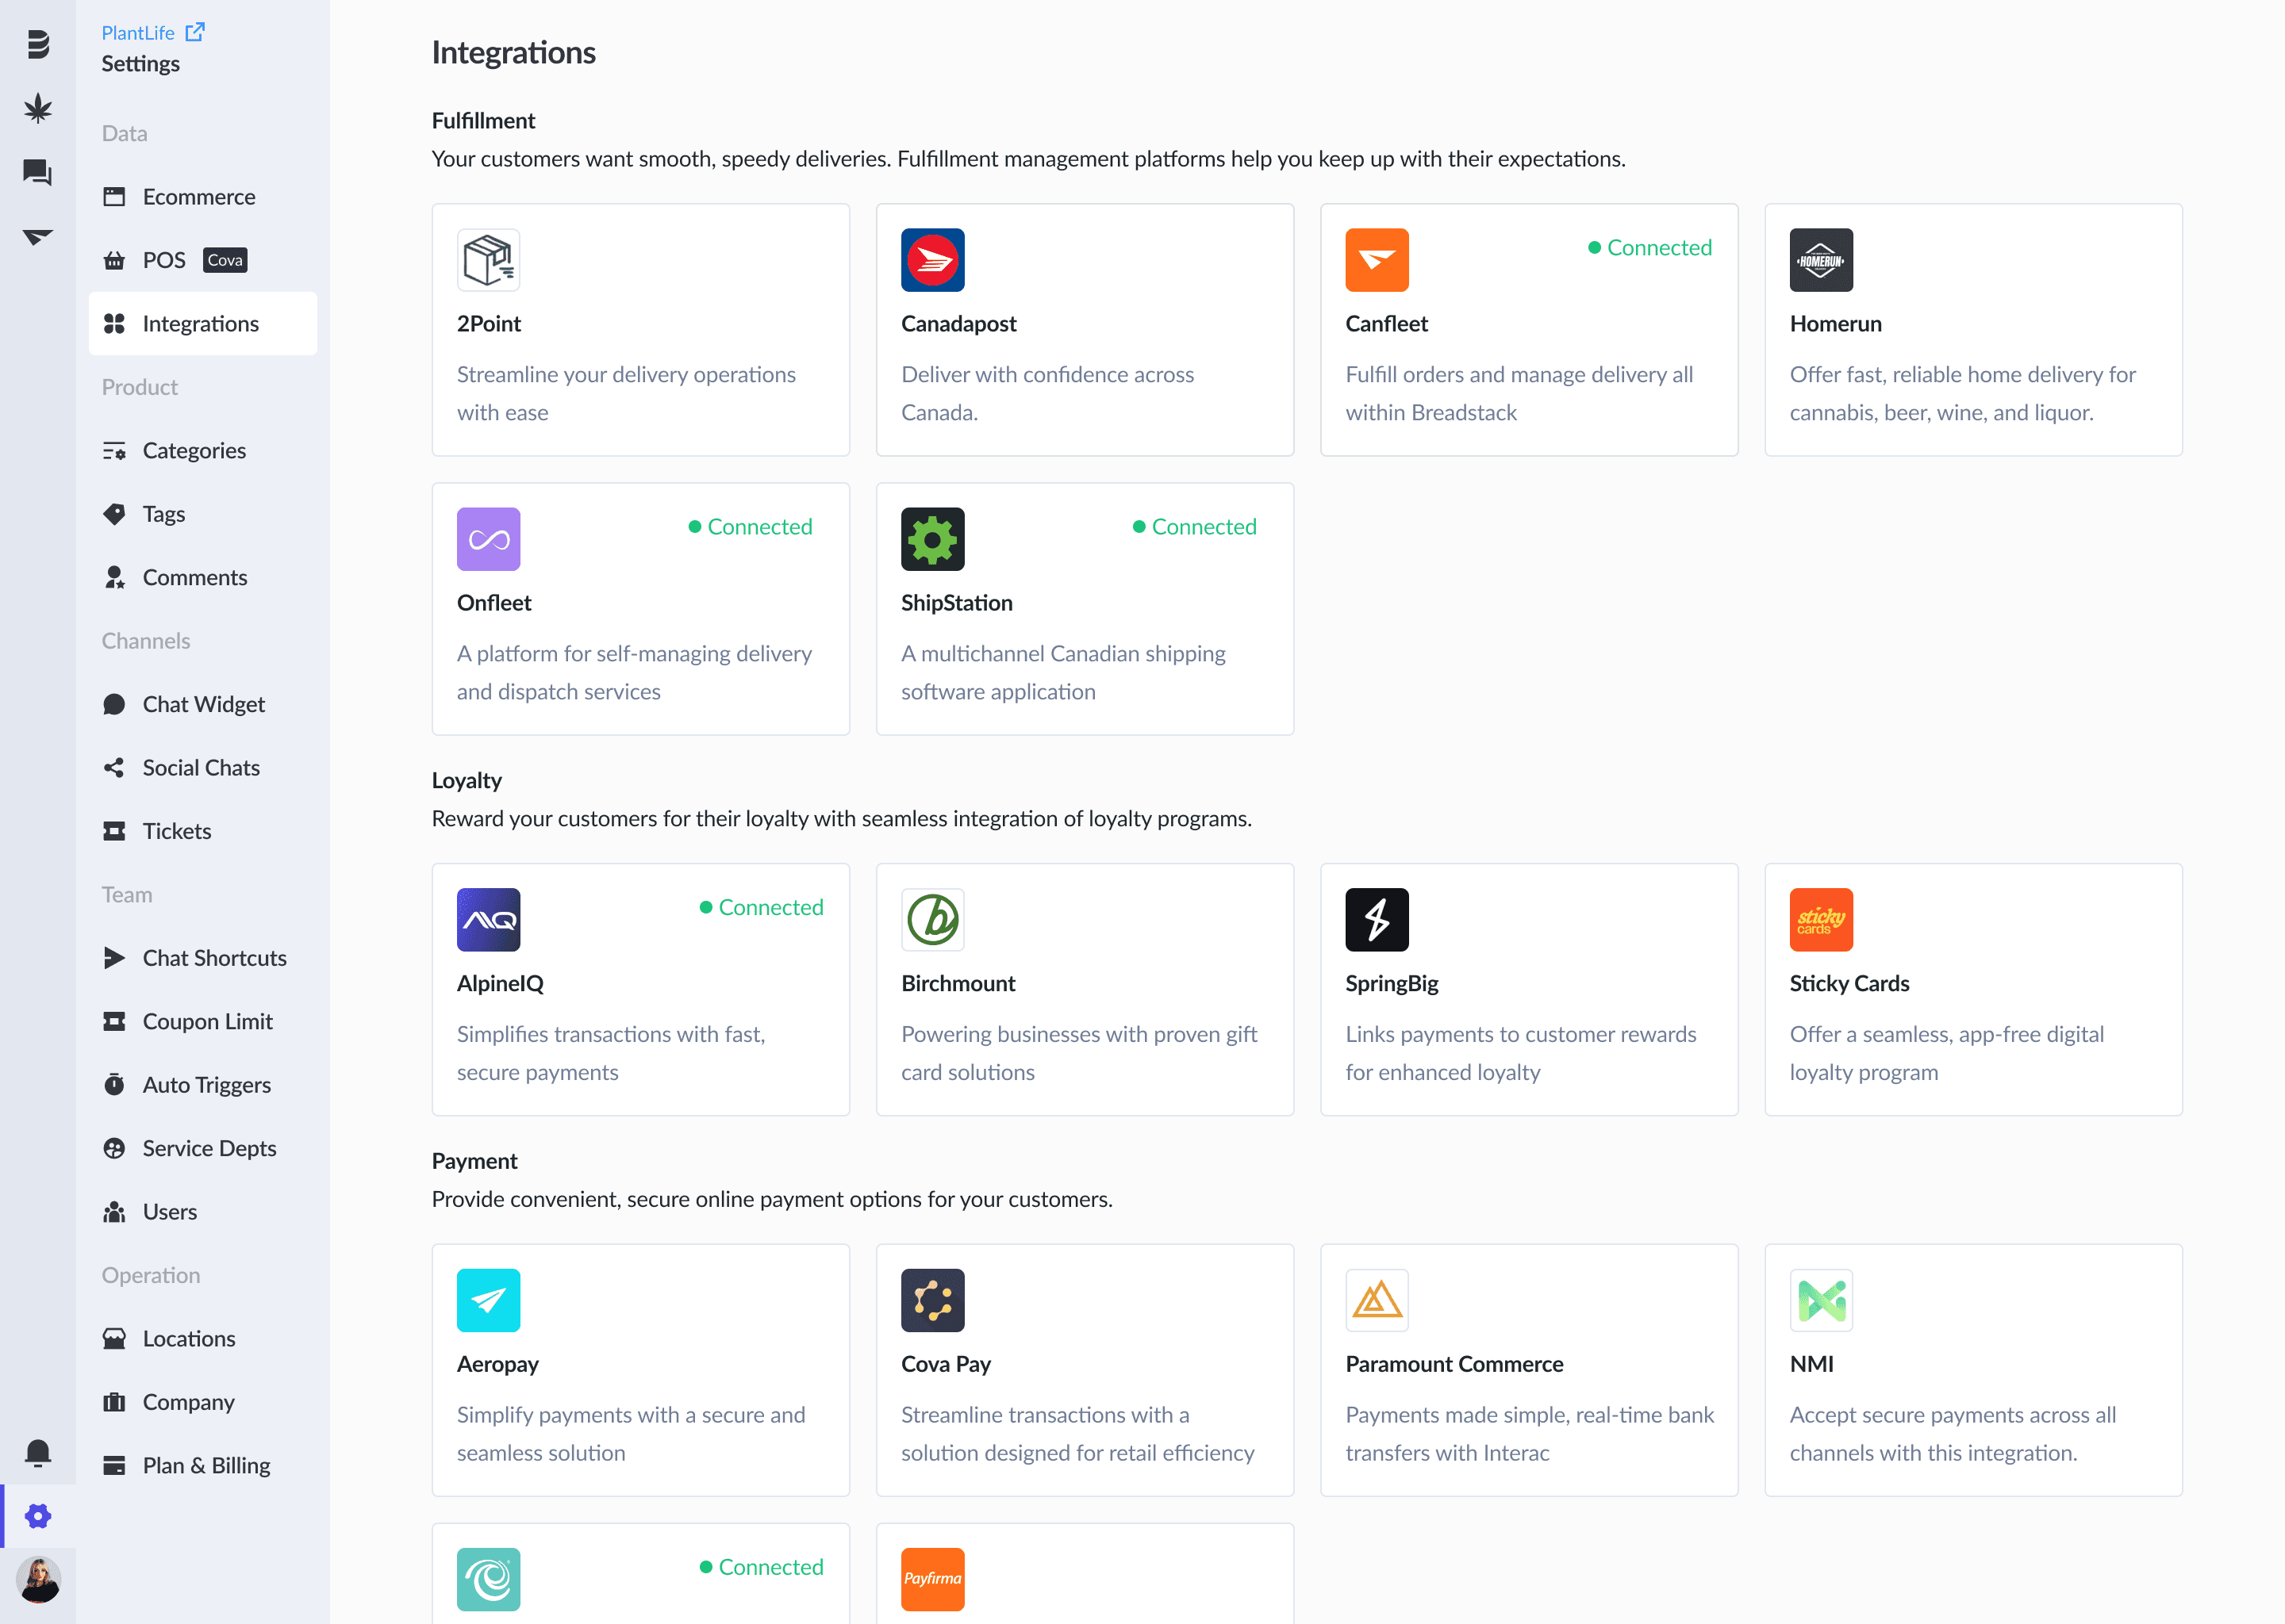Image resolution: width=2285 pixels, height=1624 pixels.
Task: Click the cannabis leaf icon in left rail
Action: tap(38, 108)
